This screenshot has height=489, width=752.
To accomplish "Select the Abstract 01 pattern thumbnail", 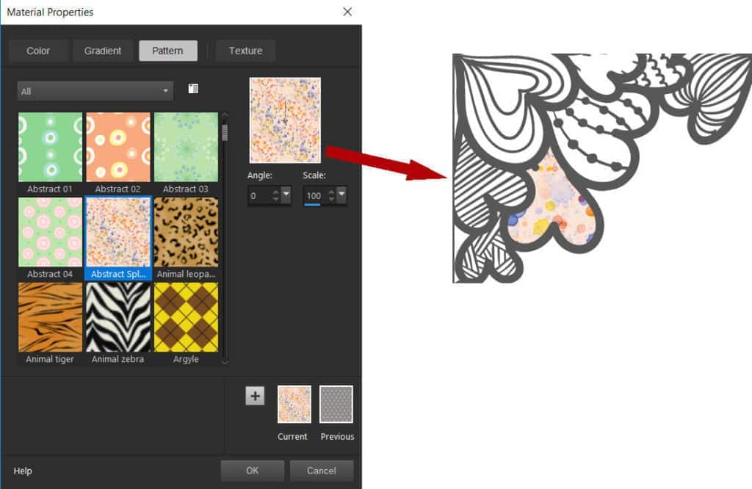I will pyautogui.click(x=50, y=147).
